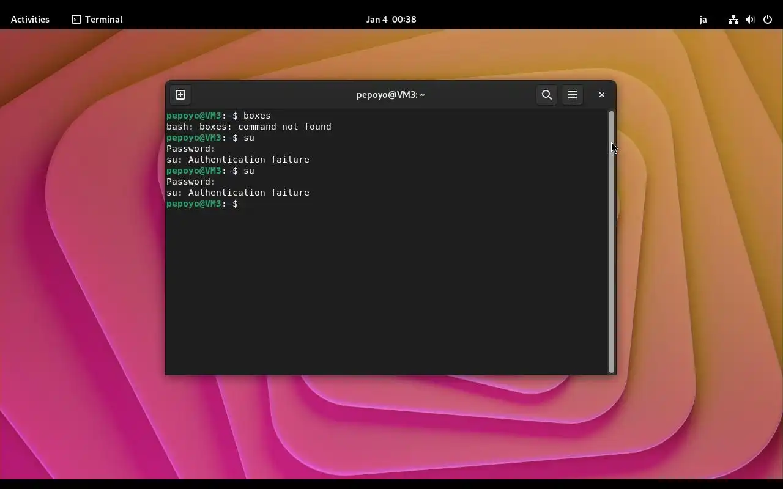Click the terminal vertical scrollbar
The image size is (783, 489).
(611, 242)
